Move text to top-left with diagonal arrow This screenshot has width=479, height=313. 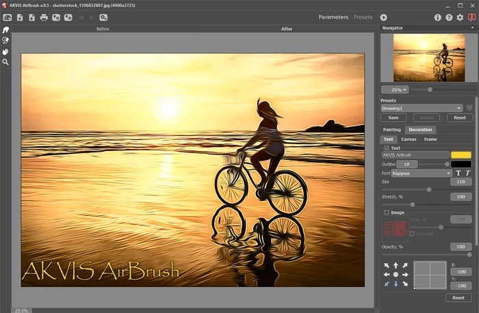(387, 265)
